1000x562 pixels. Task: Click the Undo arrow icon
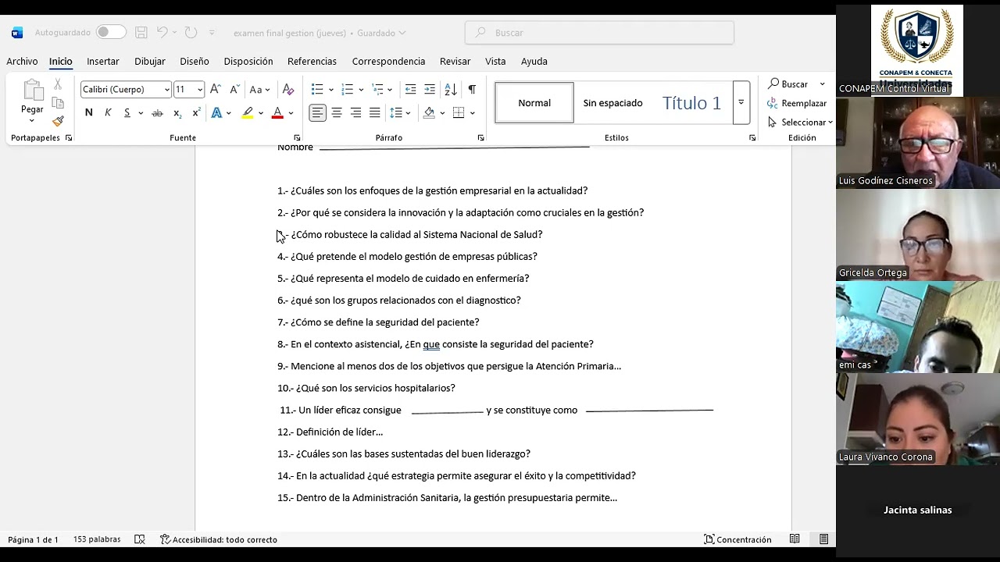pos(162,33)
